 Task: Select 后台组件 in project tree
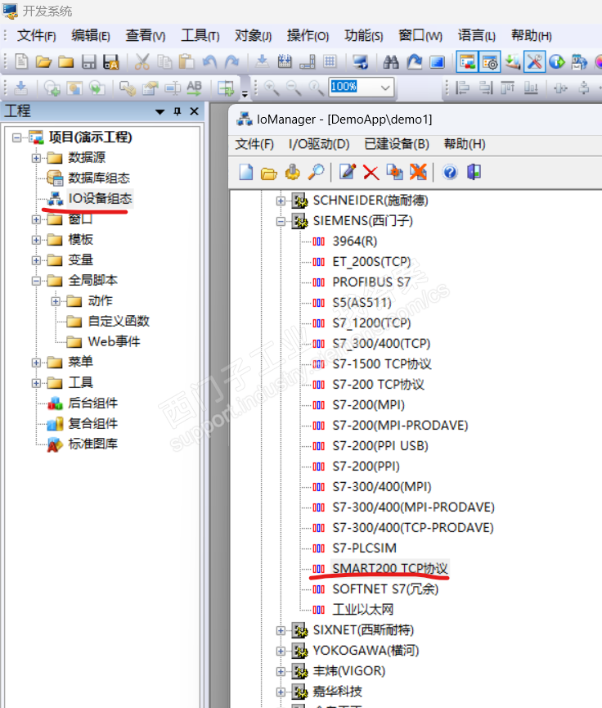coord(92,403)
